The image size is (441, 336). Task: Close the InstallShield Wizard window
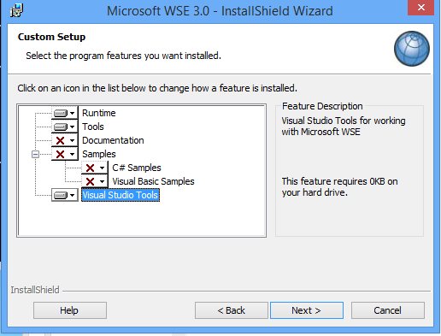pos(420,8)
